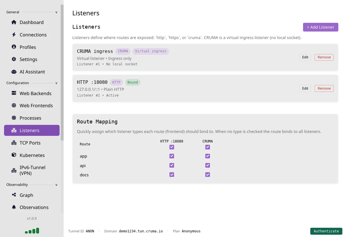Toggle the HTTP :18080 header checkbox
The height and width of the screenshot is (237, 347).
coord(172,147)
